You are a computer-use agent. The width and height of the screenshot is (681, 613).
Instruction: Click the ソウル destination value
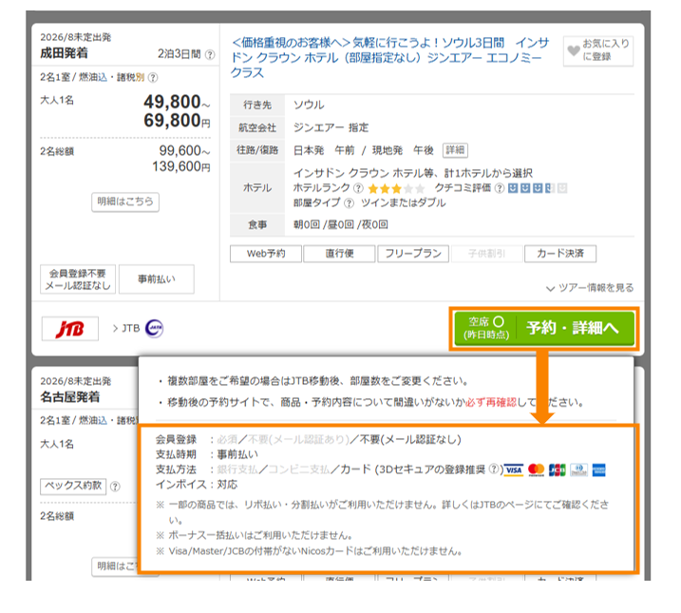309,105
